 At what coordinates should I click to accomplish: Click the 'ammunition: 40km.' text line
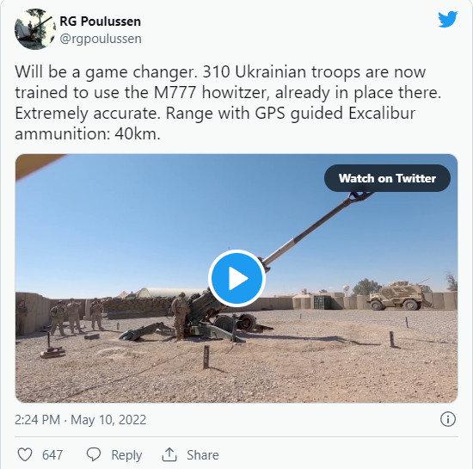click(x=88, y=133)
